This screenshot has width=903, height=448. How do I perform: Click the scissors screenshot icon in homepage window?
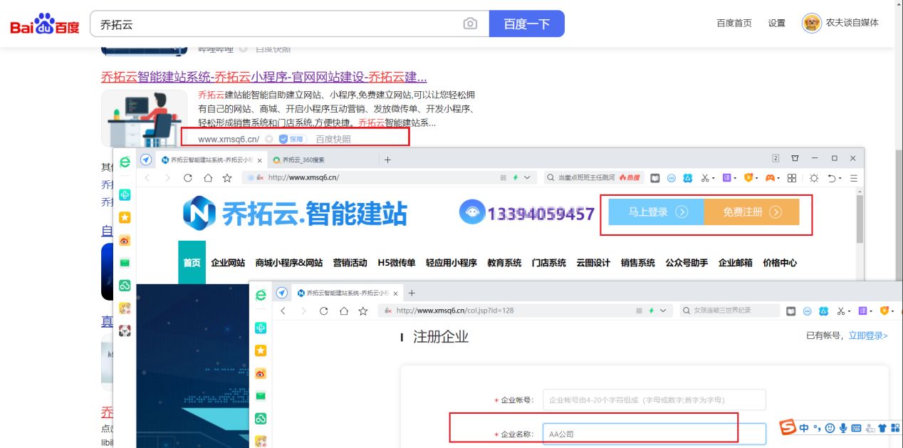tap(705, 178)
